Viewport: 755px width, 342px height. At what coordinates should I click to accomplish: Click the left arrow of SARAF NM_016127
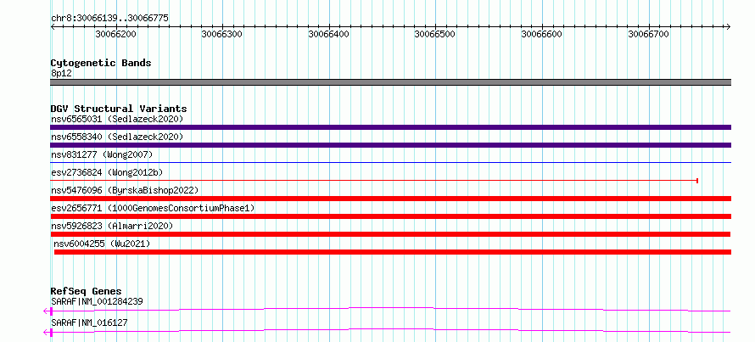click(x=47, y=333)
